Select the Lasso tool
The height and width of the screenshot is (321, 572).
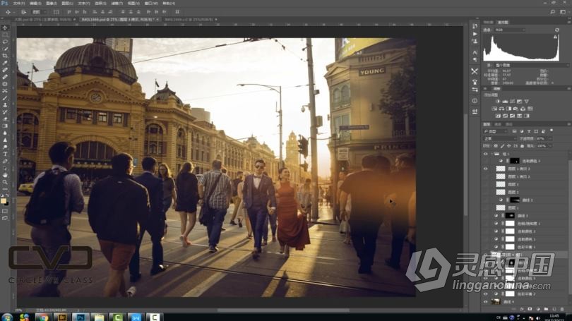point(5,42)
